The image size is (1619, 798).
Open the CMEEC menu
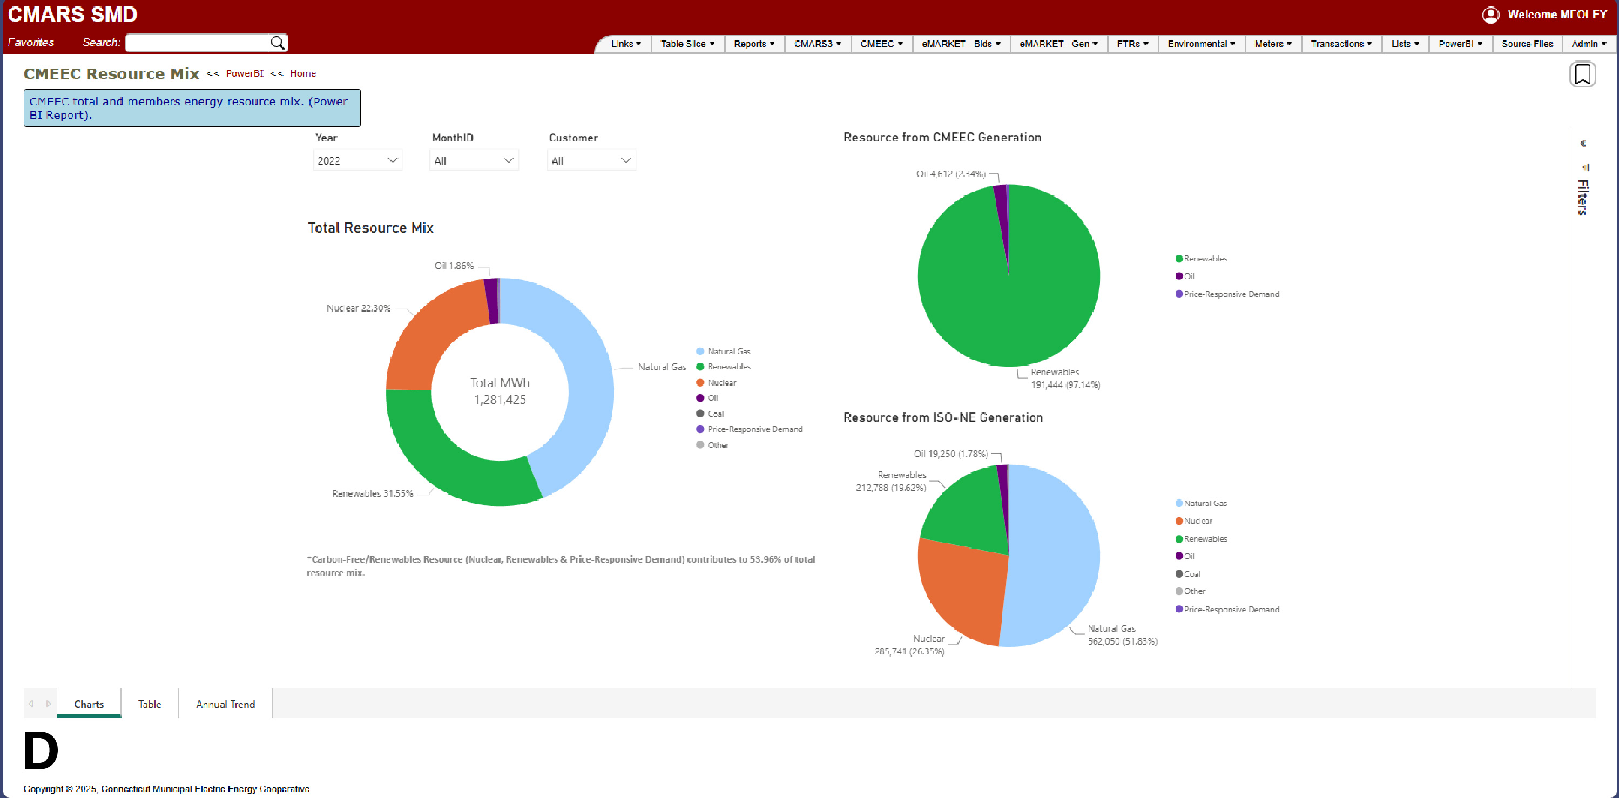(x=882, y=44)
